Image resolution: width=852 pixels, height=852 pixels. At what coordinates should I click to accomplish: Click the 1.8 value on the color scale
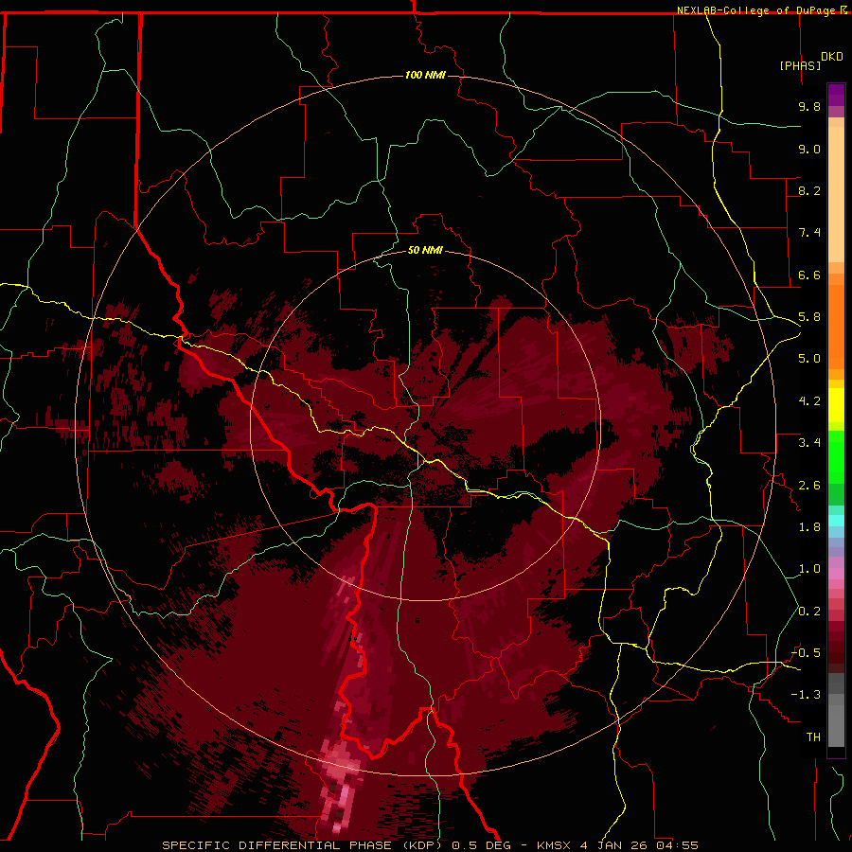coord(809,527)
